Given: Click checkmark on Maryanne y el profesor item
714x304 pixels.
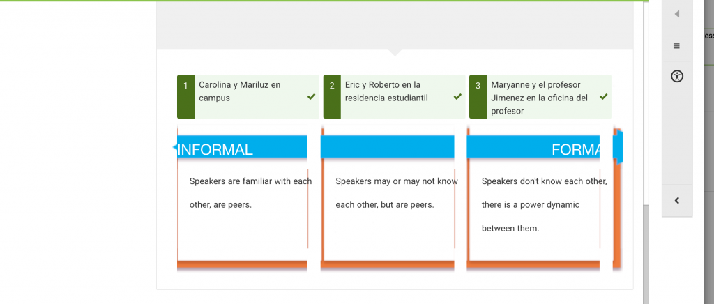Looking at the screenshot, I should pyautogui.click(x=604, y=96).
